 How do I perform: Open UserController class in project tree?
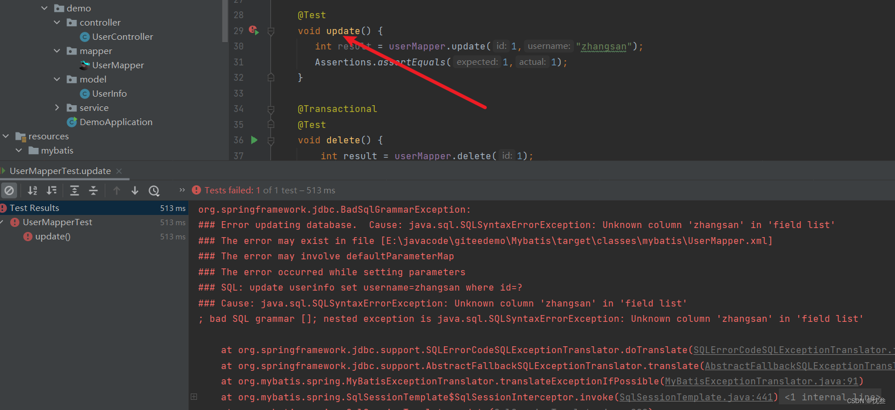122,36
